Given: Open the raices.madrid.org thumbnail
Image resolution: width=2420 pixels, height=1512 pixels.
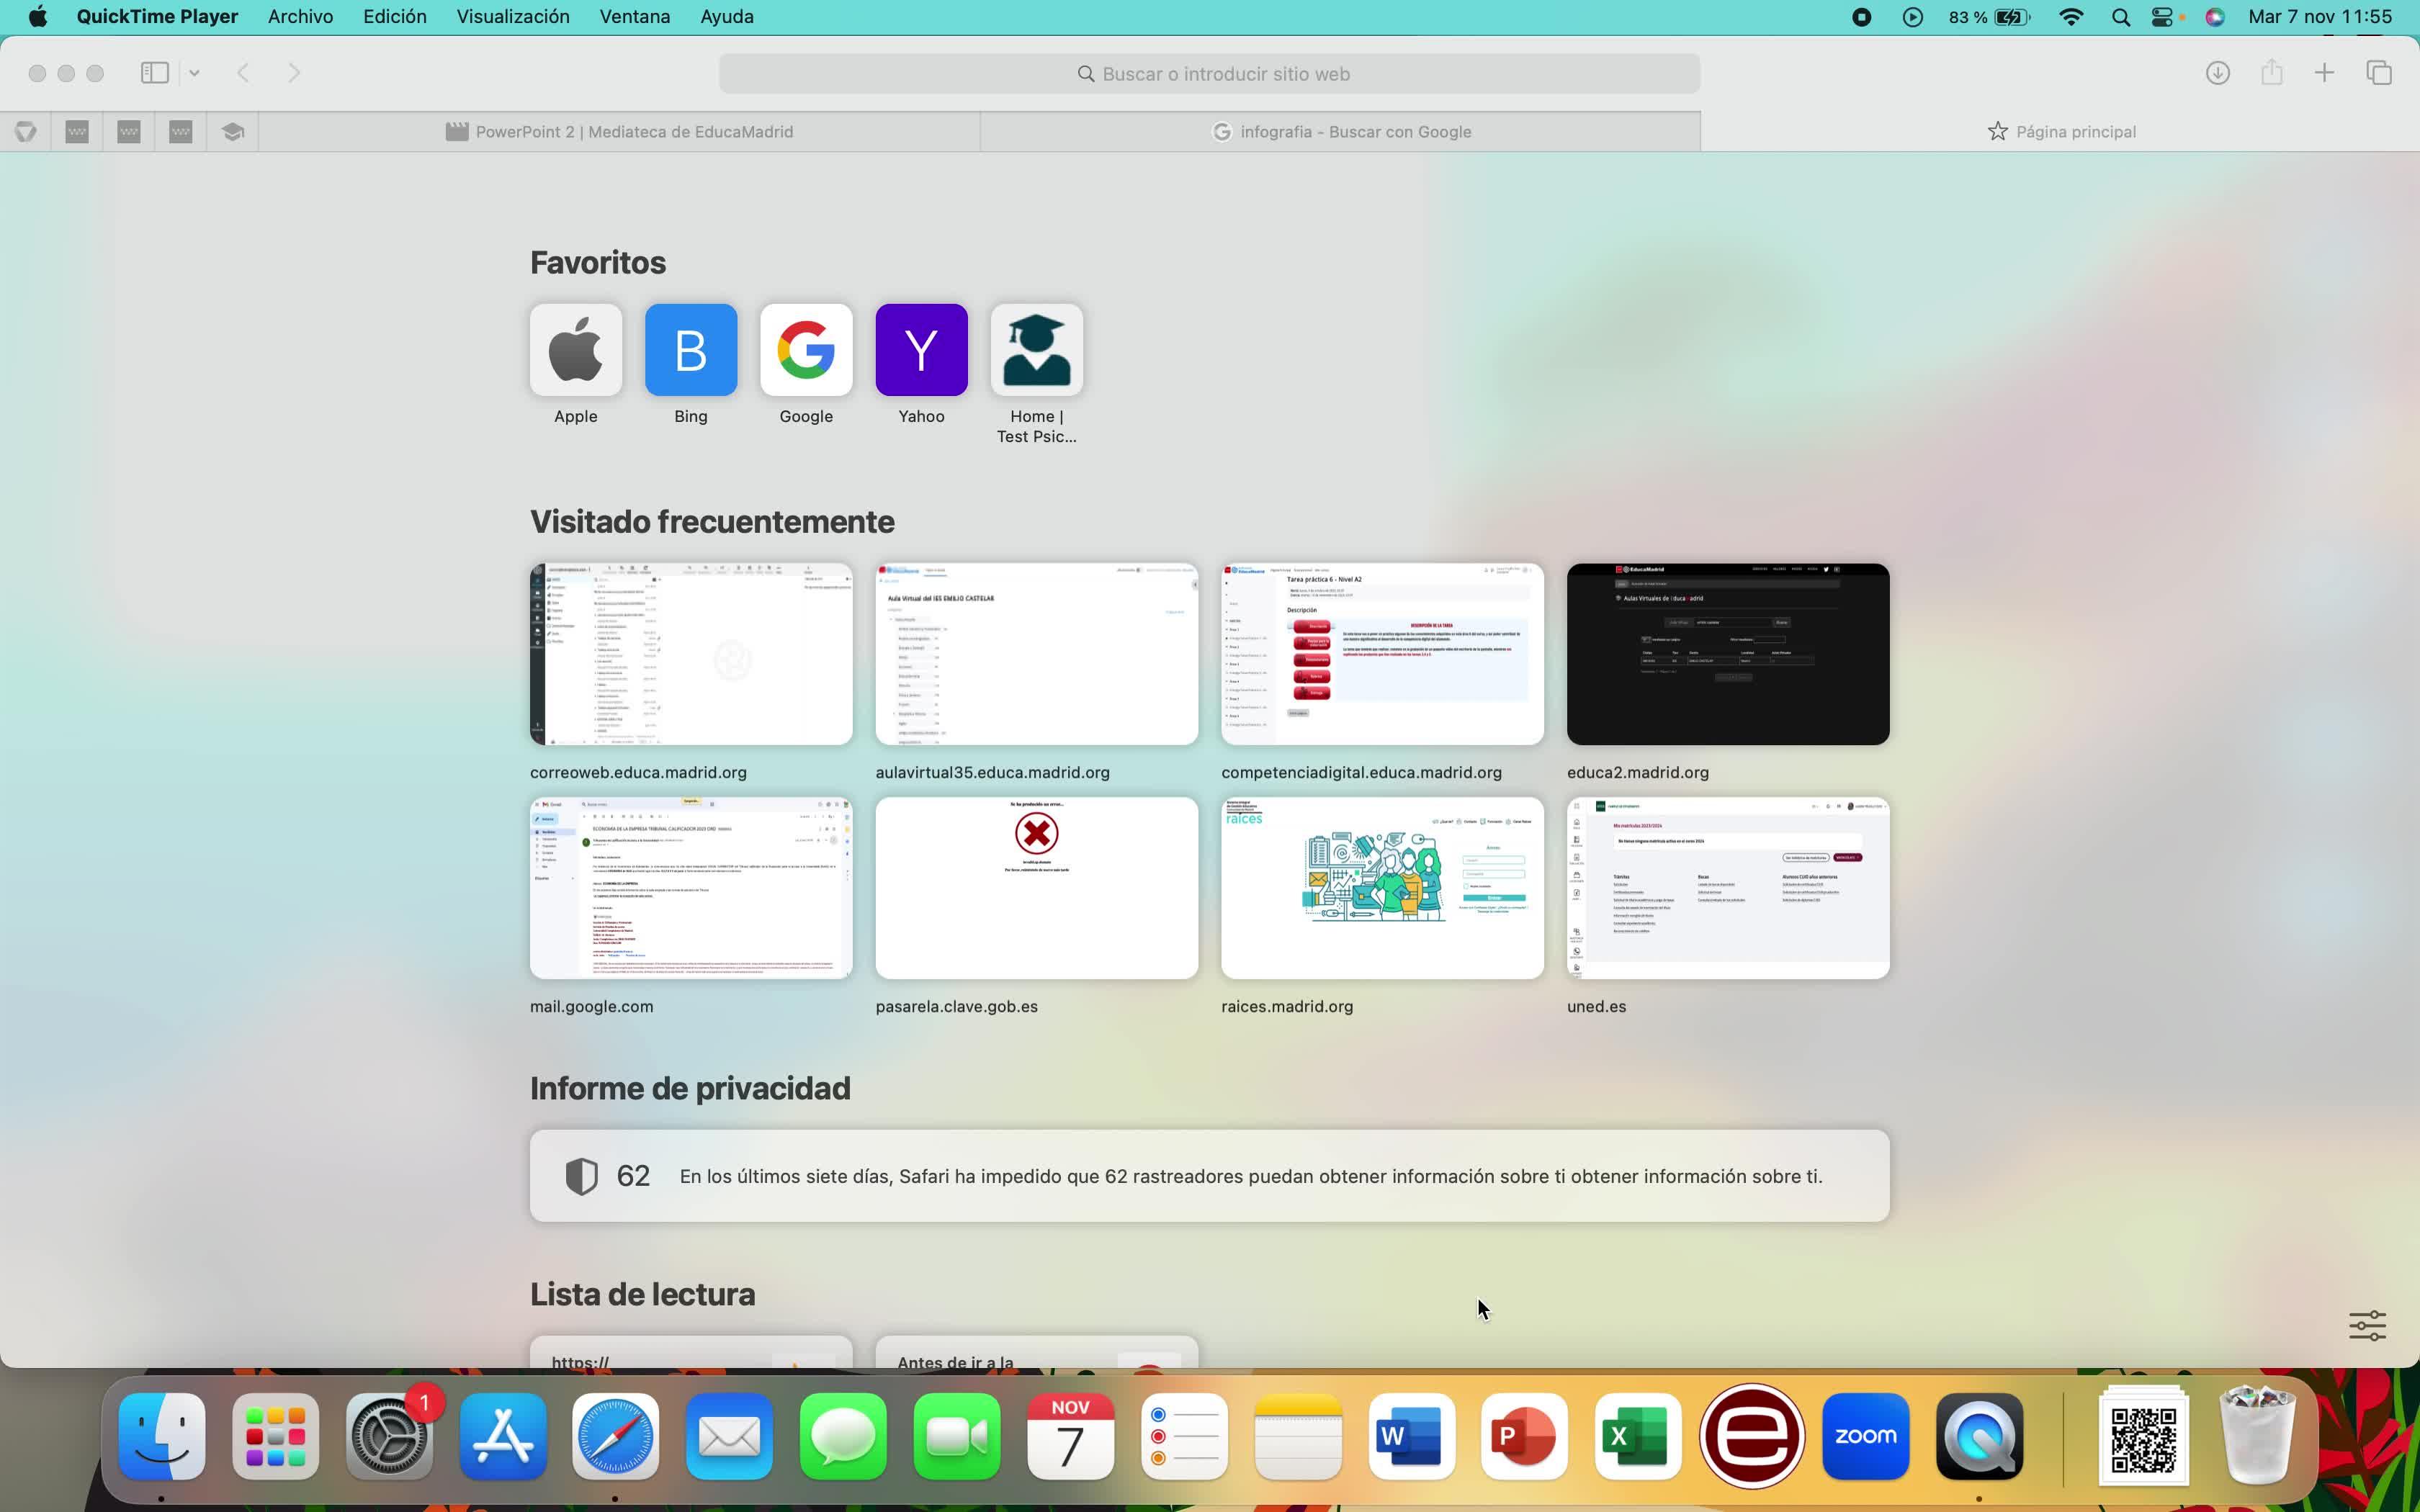Looking at the screenshot, I should [1382, 888].
